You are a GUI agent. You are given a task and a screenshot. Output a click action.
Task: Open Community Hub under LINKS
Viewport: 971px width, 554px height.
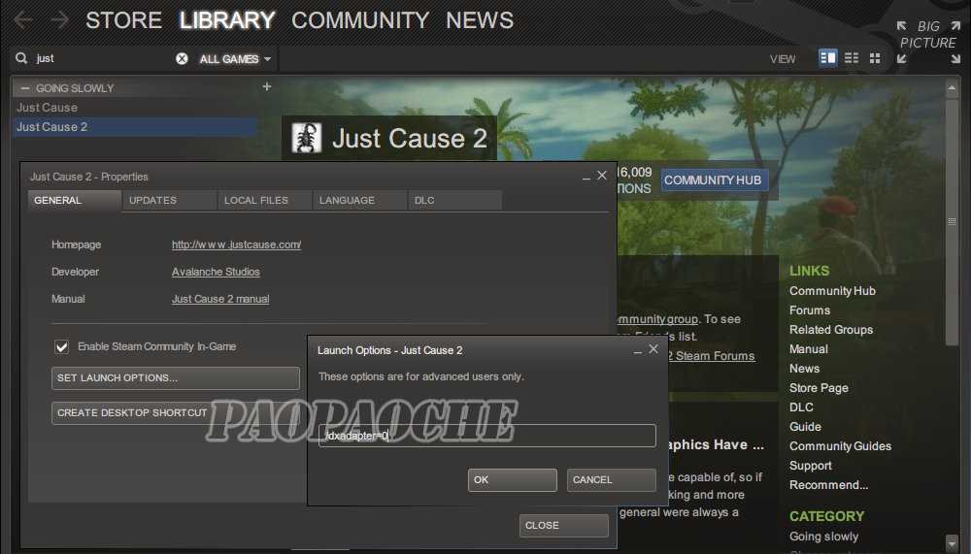[832, 291]
